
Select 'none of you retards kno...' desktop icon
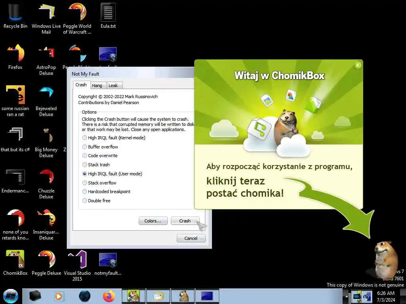point(15,224)
